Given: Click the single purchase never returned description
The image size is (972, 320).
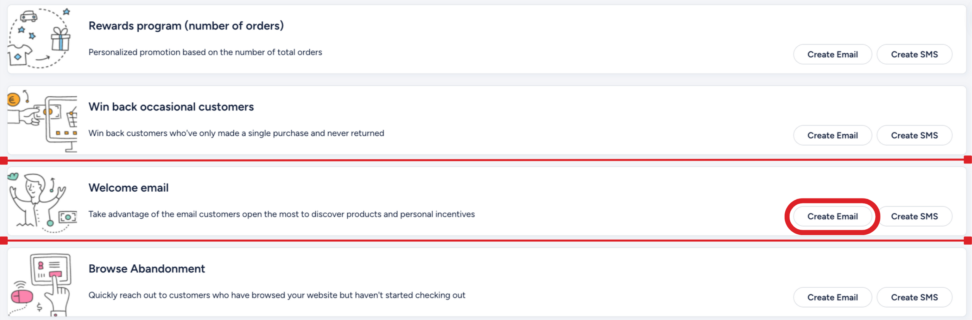Looking at the screenshot, I should pos(236,133).
